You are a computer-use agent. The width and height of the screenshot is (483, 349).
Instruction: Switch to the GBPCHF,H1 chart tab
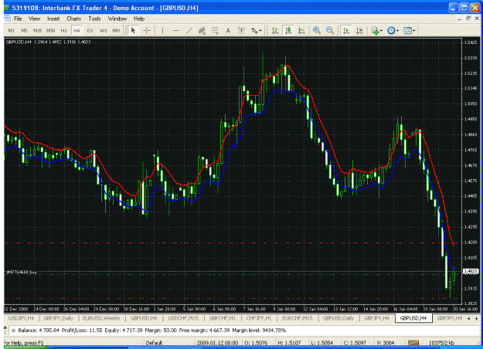point(222,318)
